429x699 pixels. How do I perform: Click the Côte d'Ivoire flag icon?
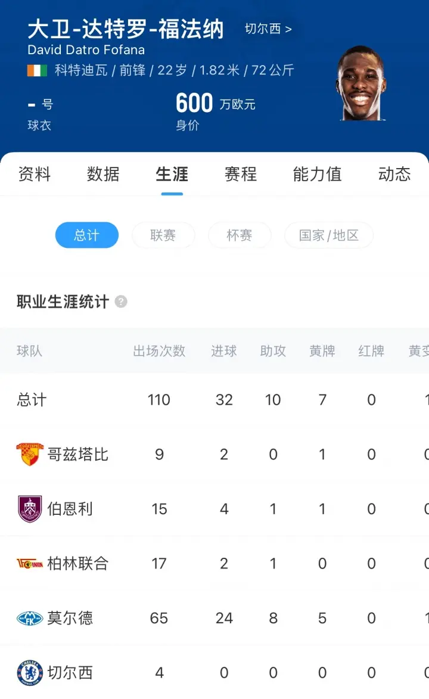point(37,70)
